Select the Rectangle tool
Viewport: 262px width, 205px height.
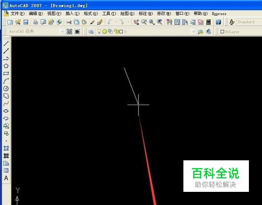pos(6,74)
